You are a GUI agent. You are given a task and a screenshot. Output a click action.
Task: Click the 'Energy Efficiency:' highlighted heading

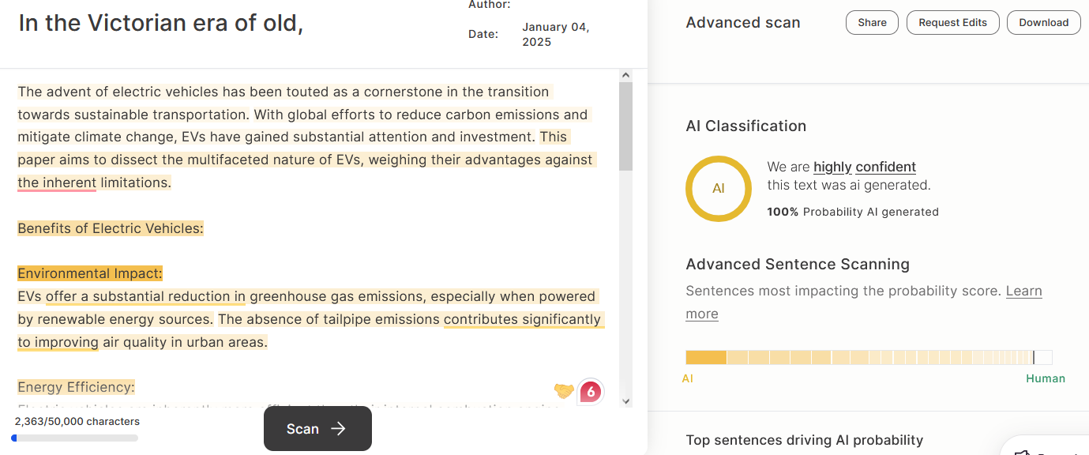click(x=77, y=387)
